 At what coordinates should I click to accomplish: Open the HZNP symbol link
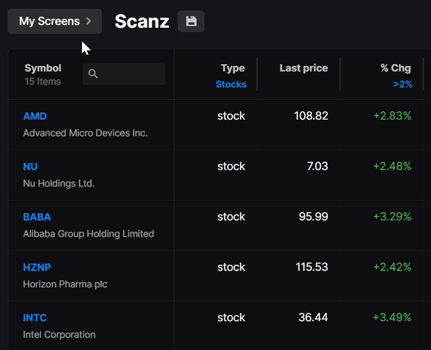click(x=37, y=267)
